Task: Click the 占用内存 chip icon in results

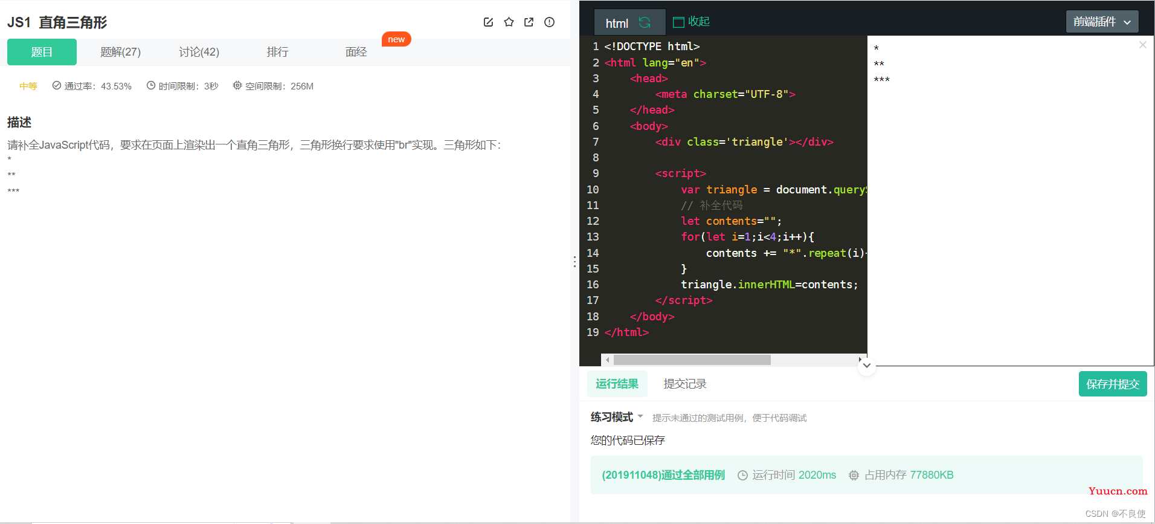Action: point(854,475)
